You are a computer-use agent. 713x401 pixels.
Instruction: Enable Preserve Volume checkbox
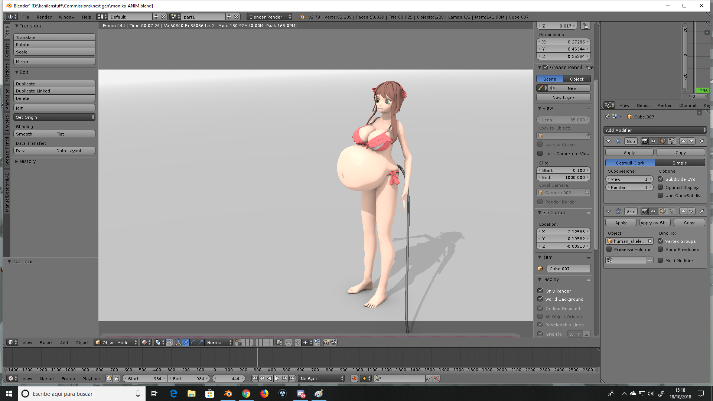[x=609, y=249]
